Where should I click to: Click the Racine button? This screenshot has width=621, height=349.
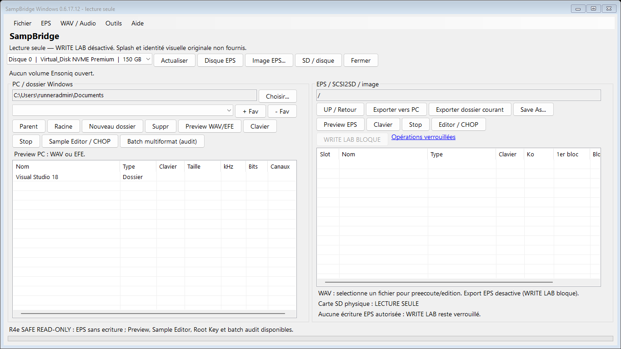click(64, 126)
